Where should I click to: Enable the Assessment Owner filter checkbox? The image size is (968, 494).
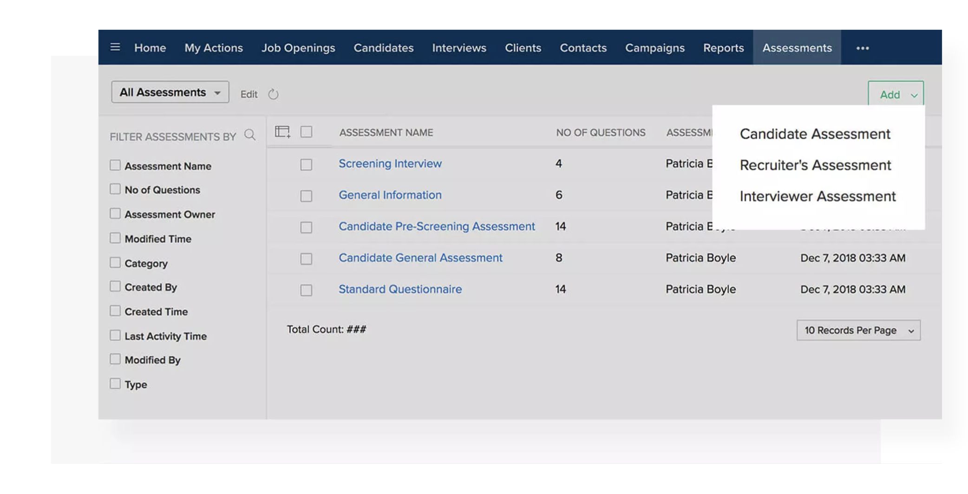115,214
